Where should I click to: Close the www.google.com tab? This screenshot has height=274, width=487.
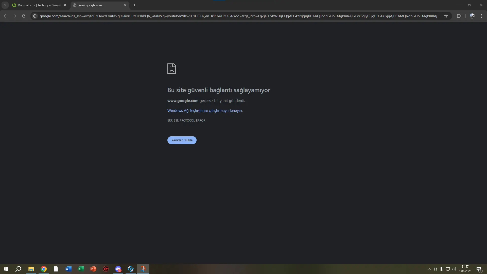125,5
